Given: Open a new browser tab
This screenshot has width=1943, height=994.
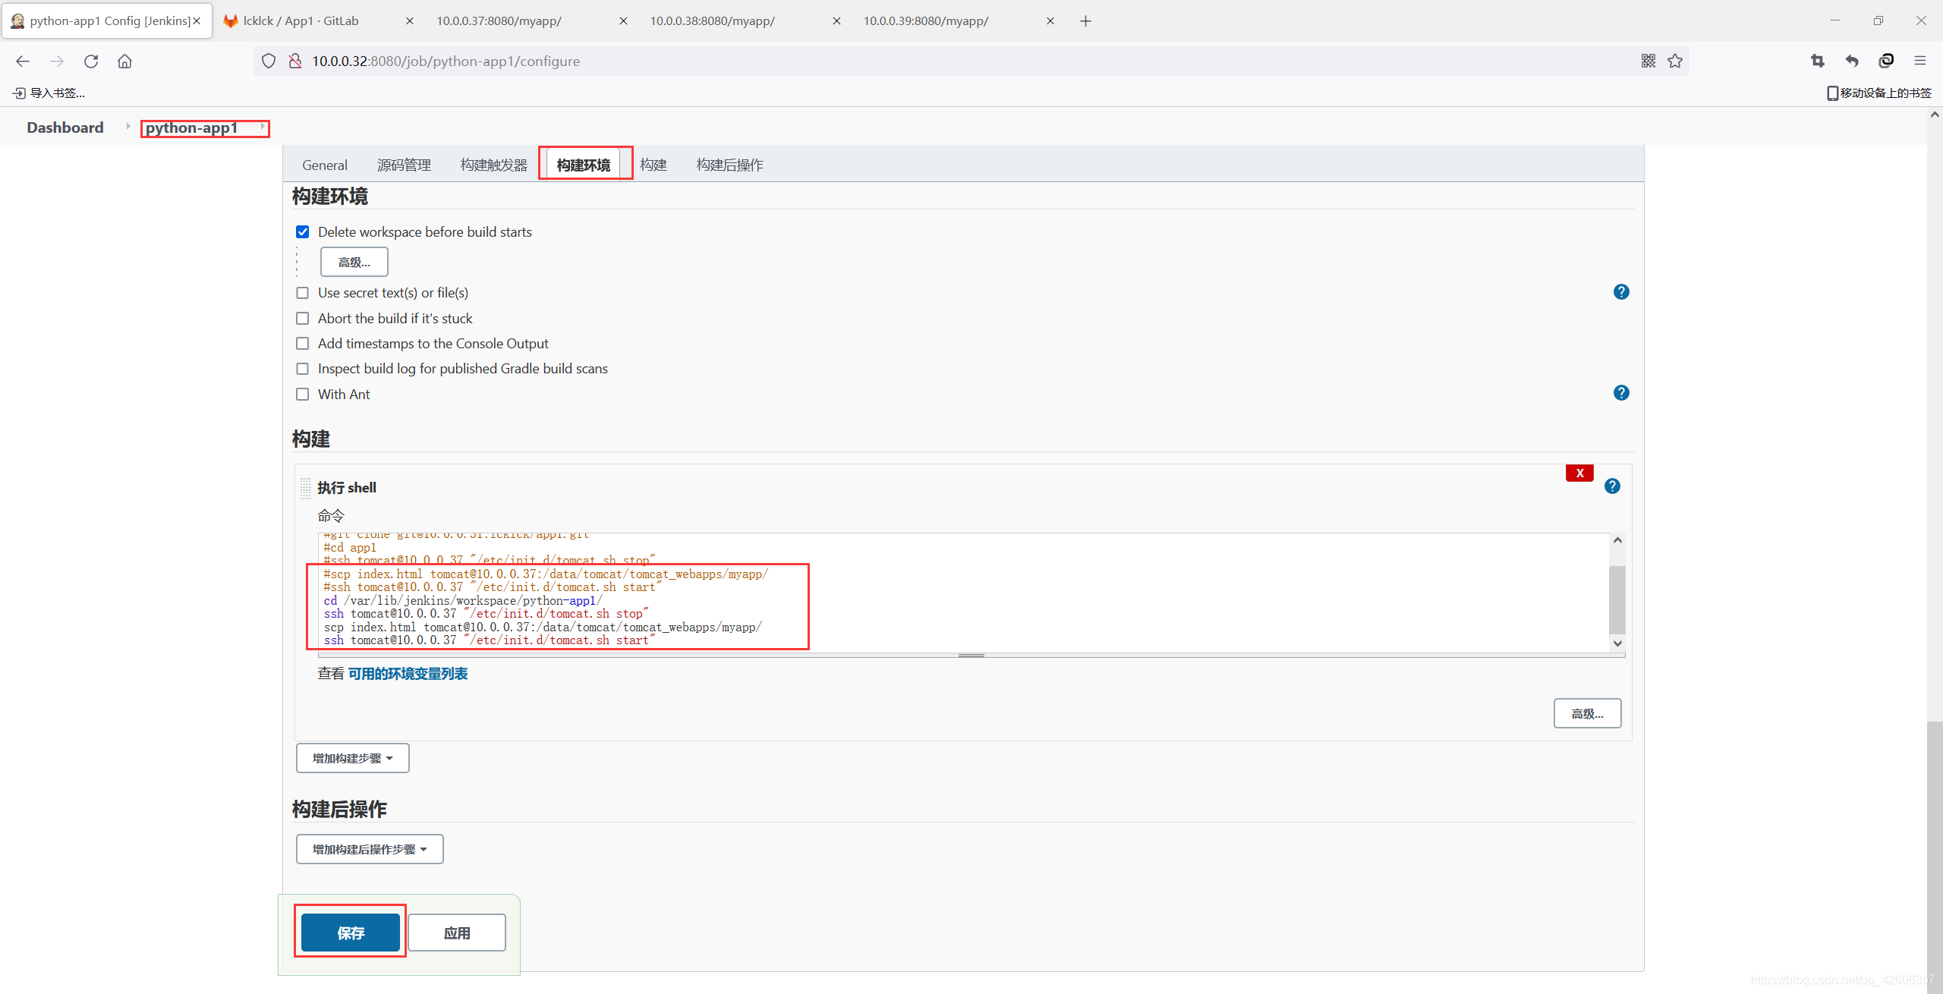Looking at the screenshot, I should click(1085, 21).
